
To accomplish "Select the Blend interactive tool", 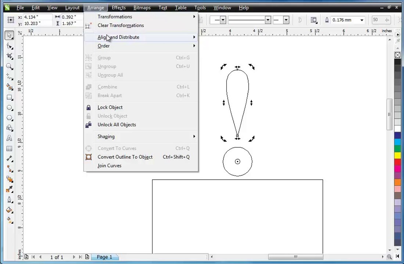I will point(10,179).
